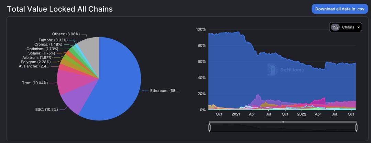The image size is (371, 143).
Task: Click the left handle of range slider
Action: (210, 128)
